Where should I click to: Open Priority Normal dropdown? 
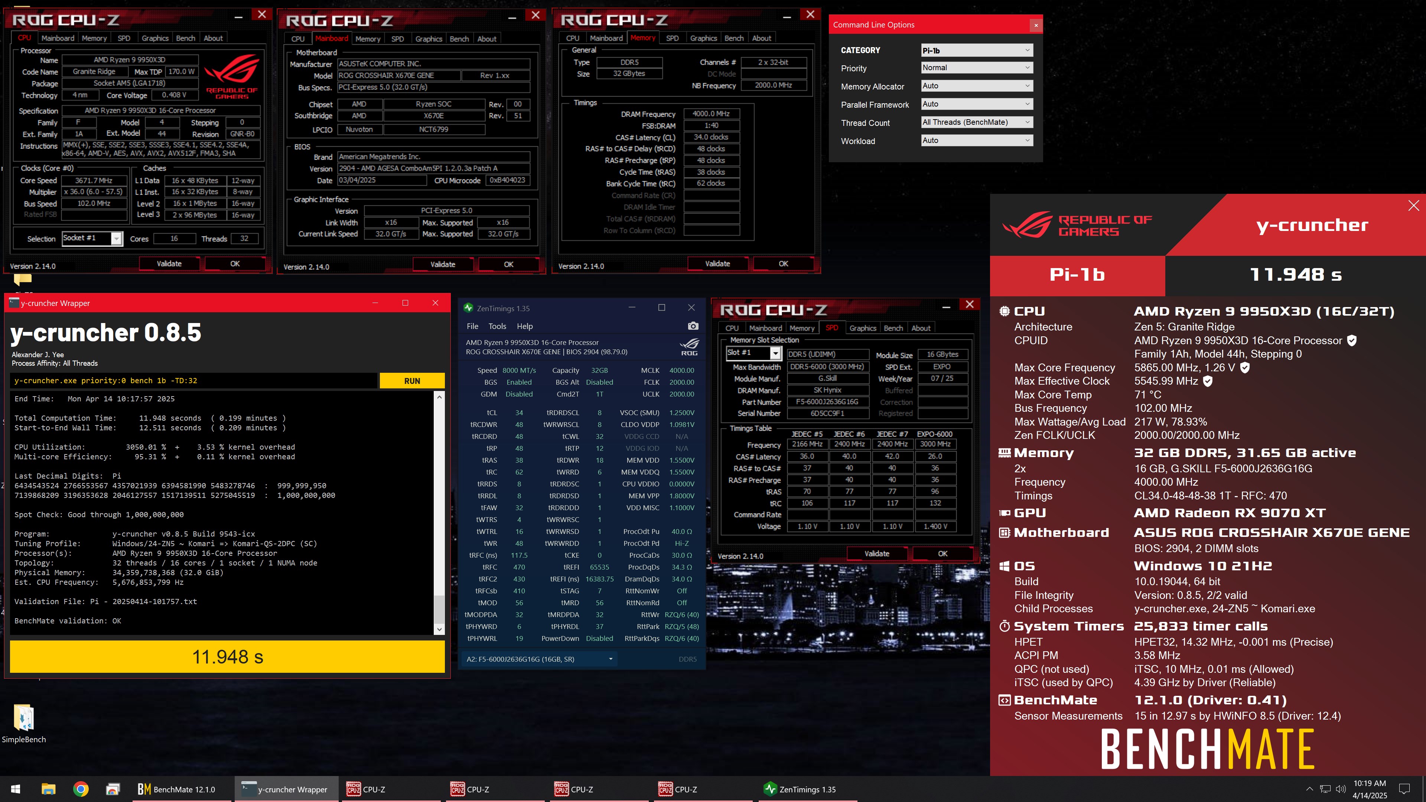pos(977,68)
